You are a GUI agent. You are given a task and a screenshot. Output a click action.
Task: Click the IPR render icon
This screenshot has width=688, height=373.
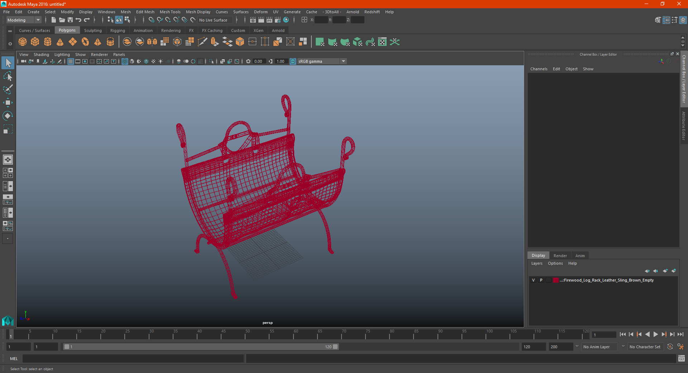(x=269, y=20)
